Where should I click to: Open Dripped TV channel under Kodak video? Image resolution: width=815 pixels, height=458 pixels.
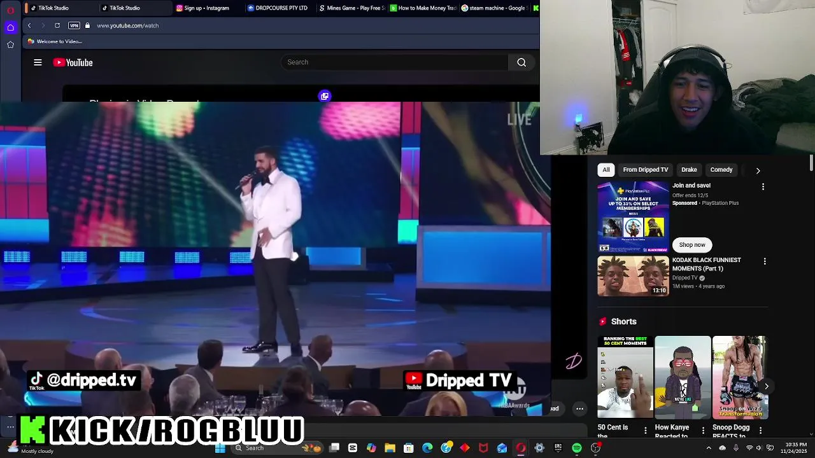[685, 278]
